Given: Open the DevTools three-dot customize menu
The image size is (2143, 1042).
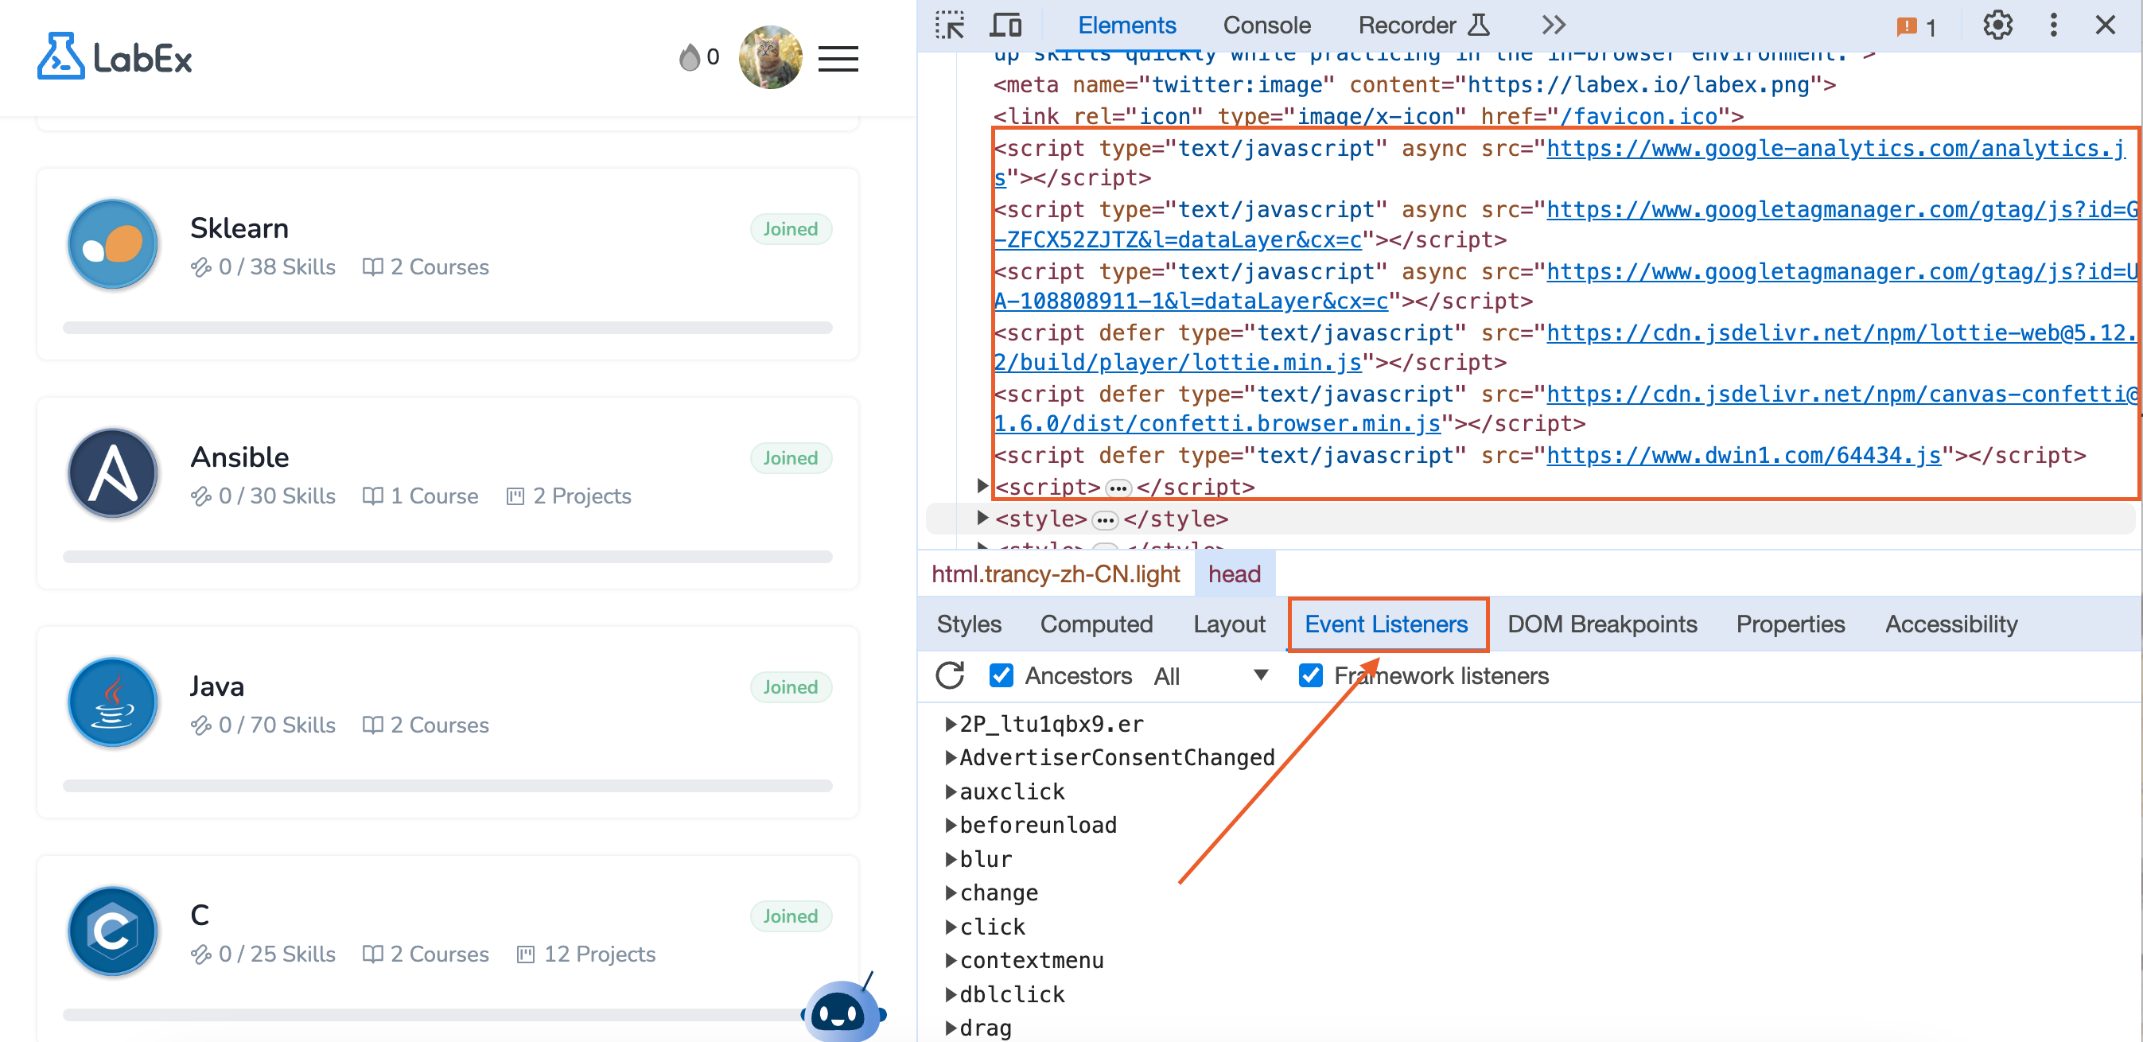Looking at the screenshot, I should (2053, 25).
